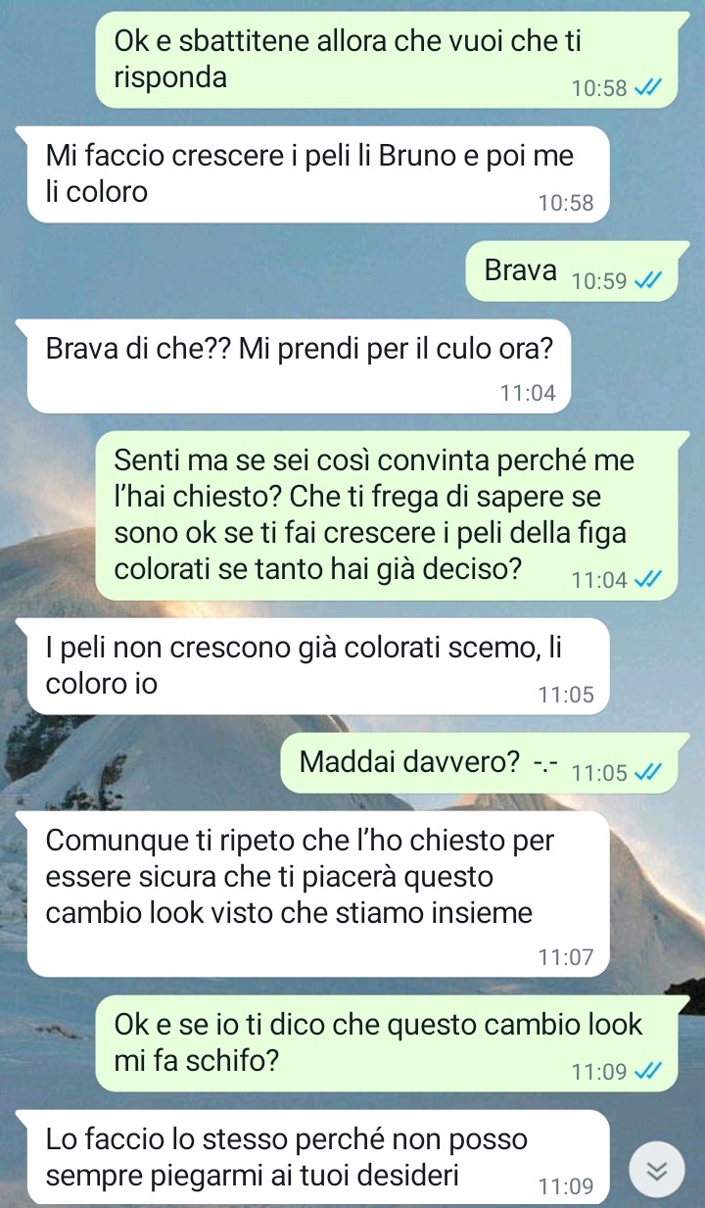Select the 'Mi faccio crescere i peli' message
The width and height of the screenshot is (705, 1208).
coord(313,174)
